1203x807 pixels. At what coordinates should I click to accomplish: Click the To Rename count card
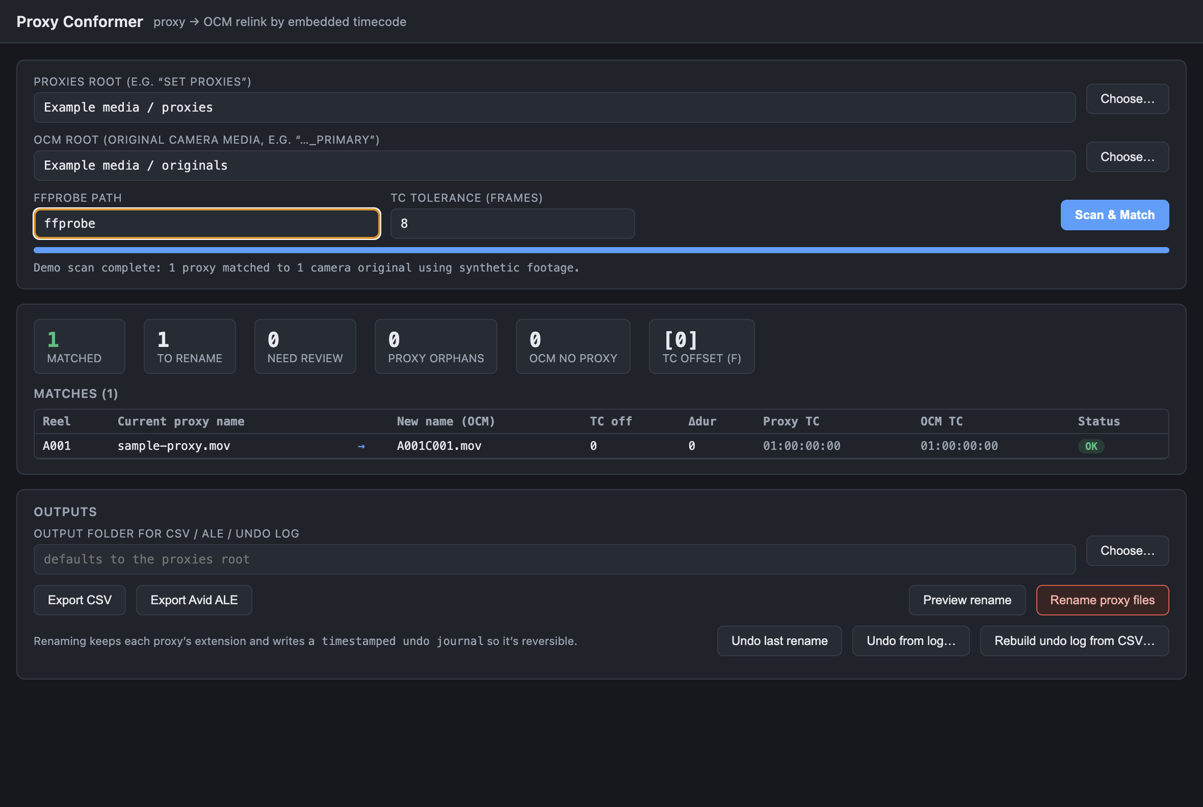(x=190, y=346)
